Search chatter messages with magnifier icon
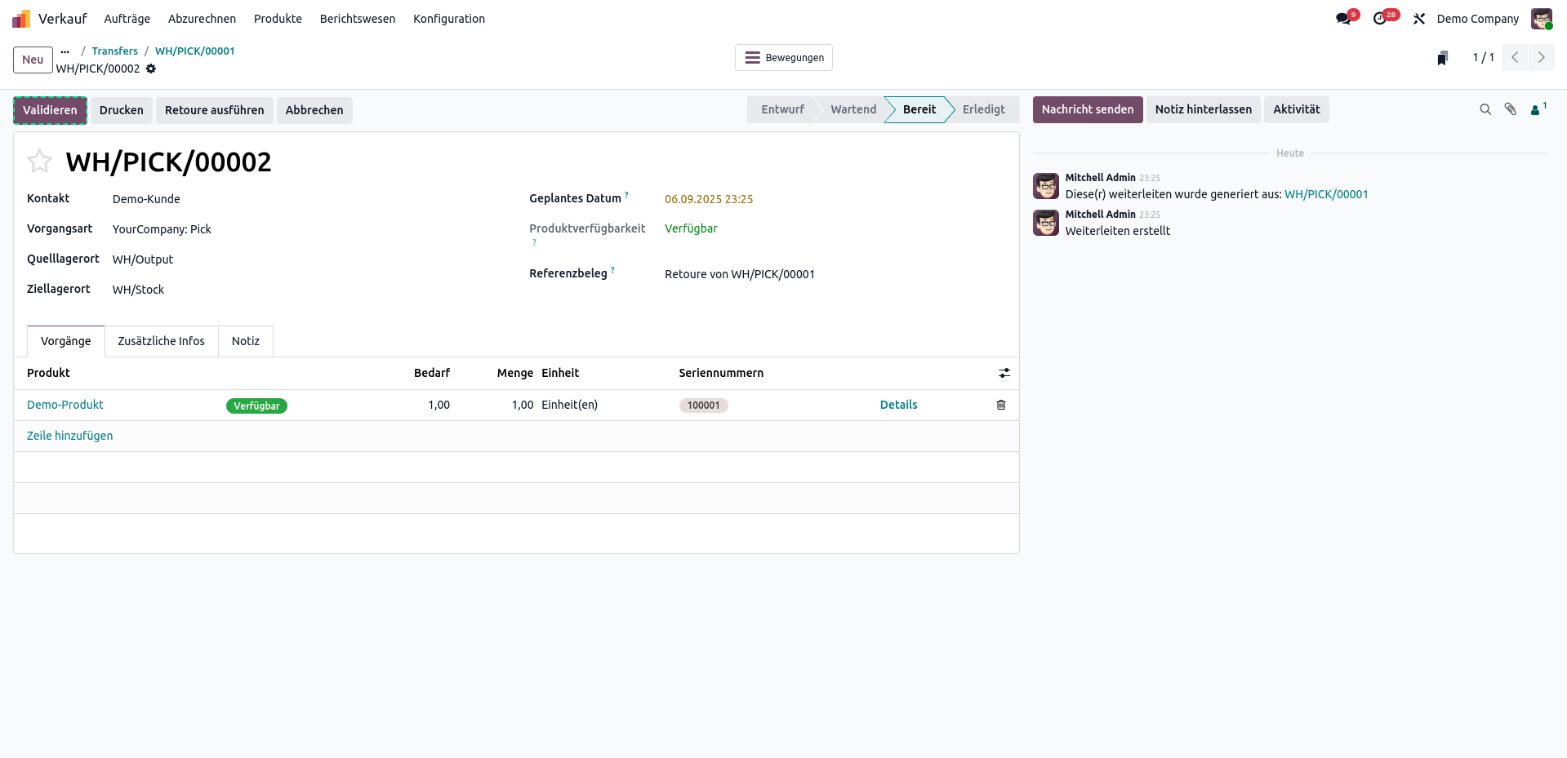This screenshot has height=758, width=1567. point(1485,109)
